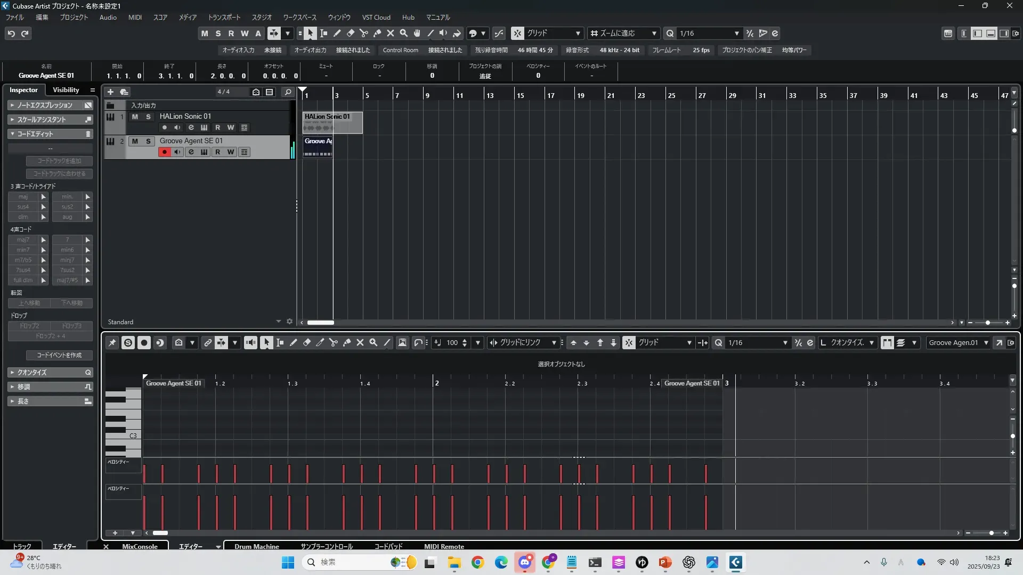Screen dimensions: 1023x575
Task: Select the Glue tool in main toolbar
Action: pos(377,33)
